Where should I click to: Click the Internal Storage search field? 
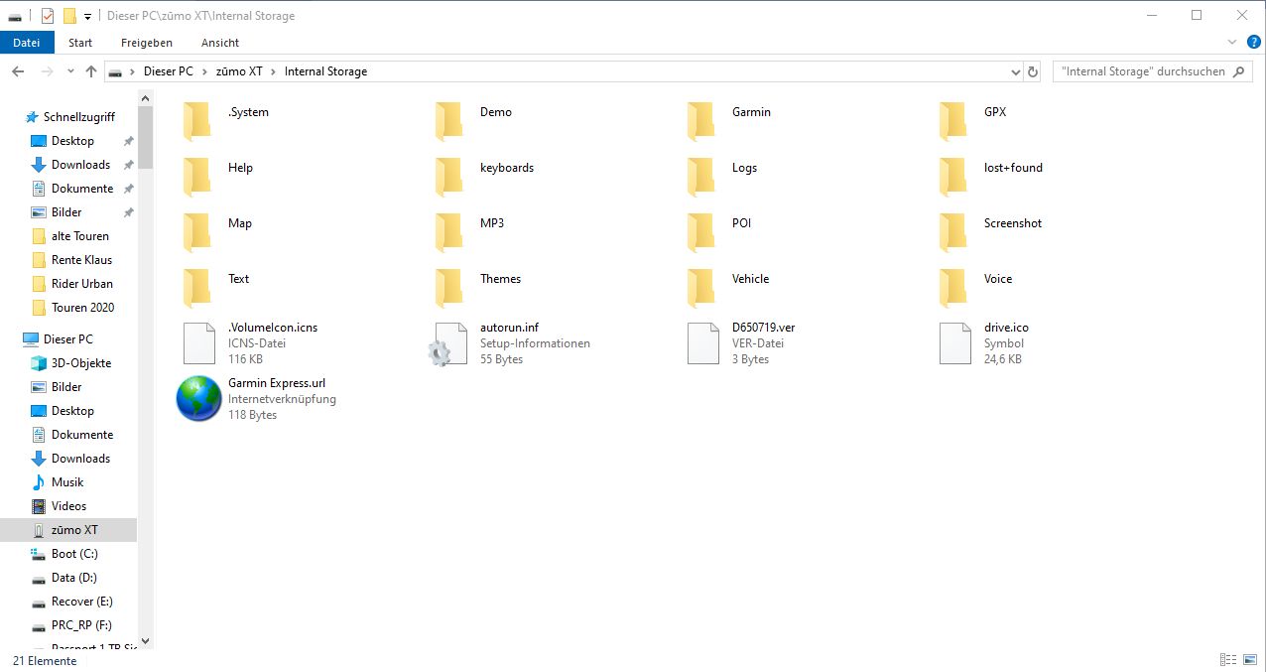click(1153, 71)
